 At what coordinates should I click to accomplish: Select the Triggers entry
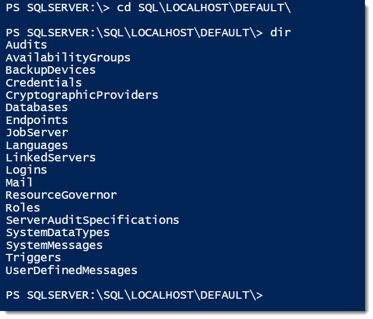pyautogui.click(x=33, y=258)
